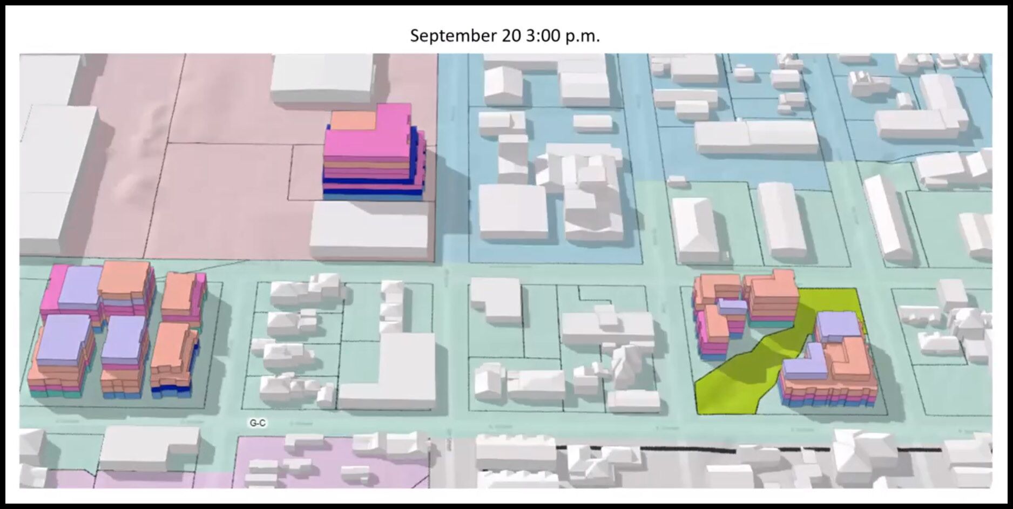Click the September 20 3:00 p.m. title text
The image size is (1013, 509).
click(505, 36)
